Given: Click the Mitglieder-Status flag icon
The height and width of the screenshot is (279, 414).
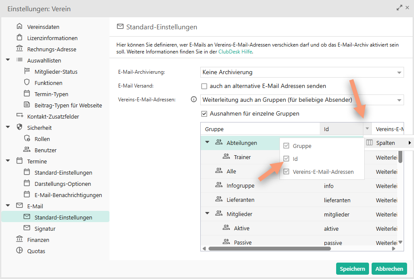Looking at the screenshot, I should click(27, 71).
